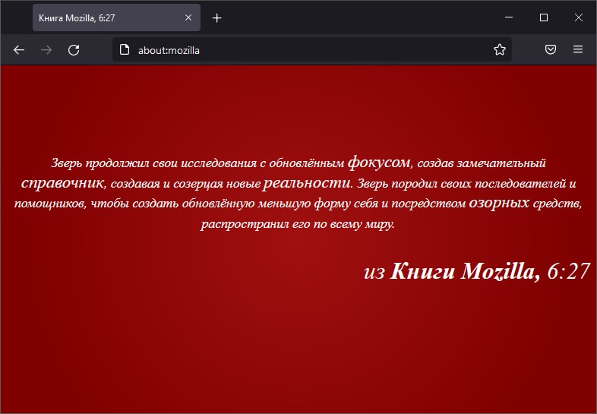Click the page document icon in address bar
Viewport: 597px width, 414px height.
click(x=125, y=49)
